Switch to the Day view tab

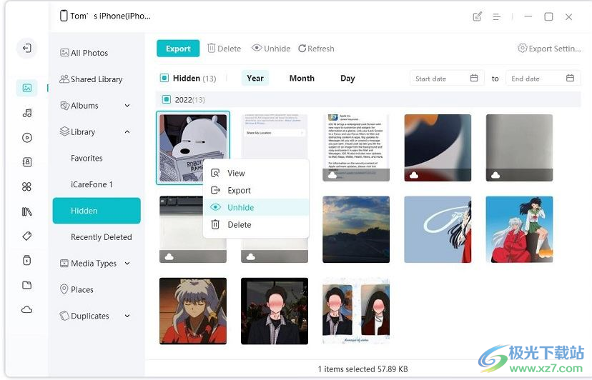347,78
